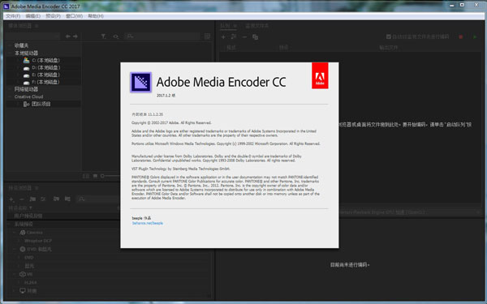The height and width of the screenshot is (304, 487).
Task: Select the F: (本地磁盘) drive
Action: tap(46, 82)
